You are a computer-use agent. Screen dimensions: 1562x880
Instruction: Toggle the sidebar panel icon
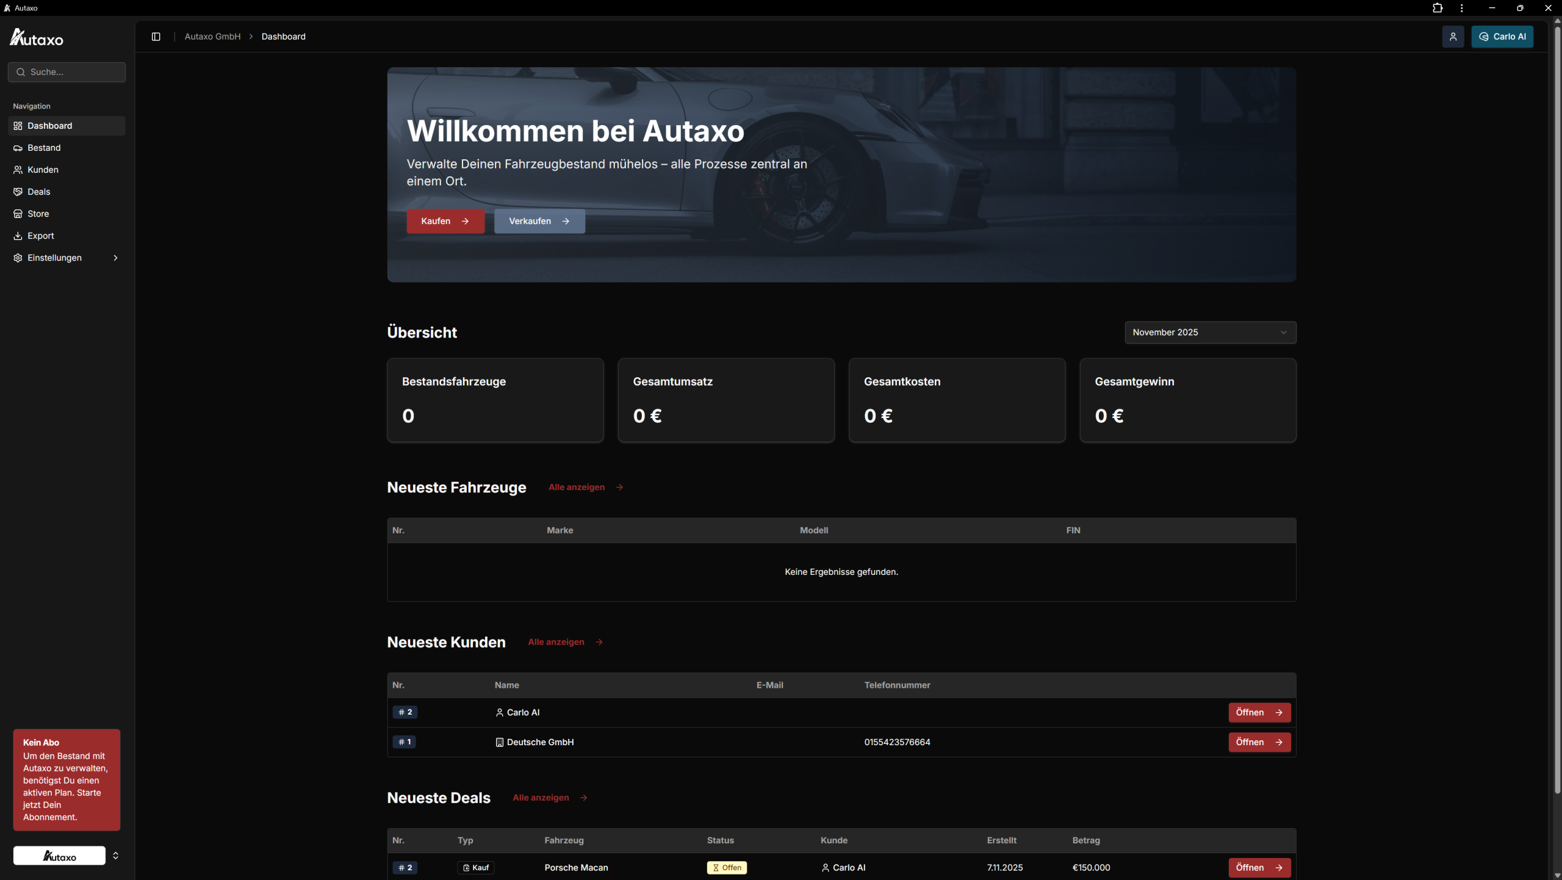pyautogui.click(x=156, y=37)
